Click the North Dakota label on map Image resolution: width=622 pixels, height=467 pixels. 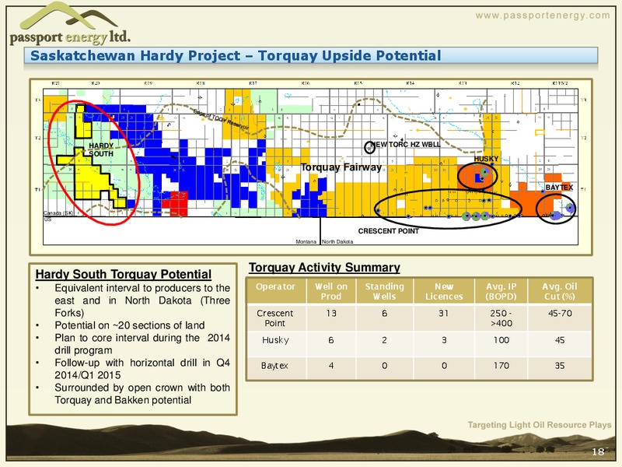pos(337,241)
